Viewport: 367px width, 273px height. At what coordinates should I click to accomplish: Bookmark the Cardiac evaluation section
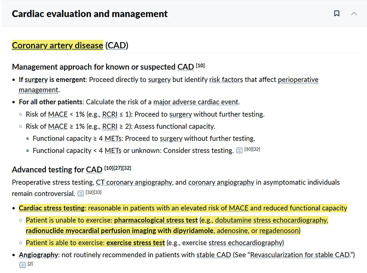point(337,14)
